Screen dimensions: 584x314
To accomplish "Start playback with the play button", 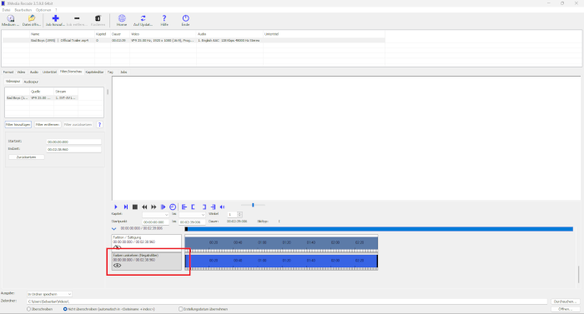I will click(x=115, y=207).
